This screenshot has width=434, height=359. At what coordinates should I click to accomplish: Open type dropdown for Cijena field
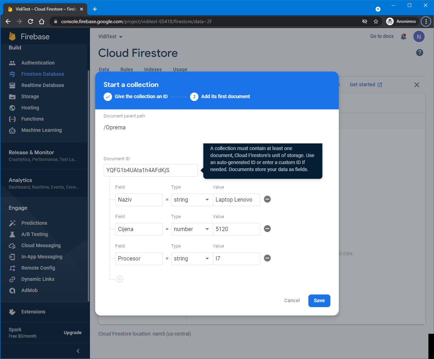pos(192,229)
